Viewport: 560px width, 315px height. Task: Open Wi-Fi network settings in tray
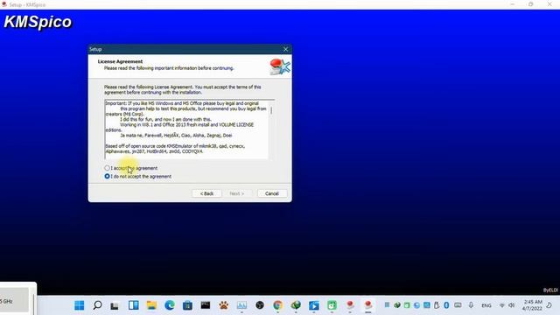[501, 305]
